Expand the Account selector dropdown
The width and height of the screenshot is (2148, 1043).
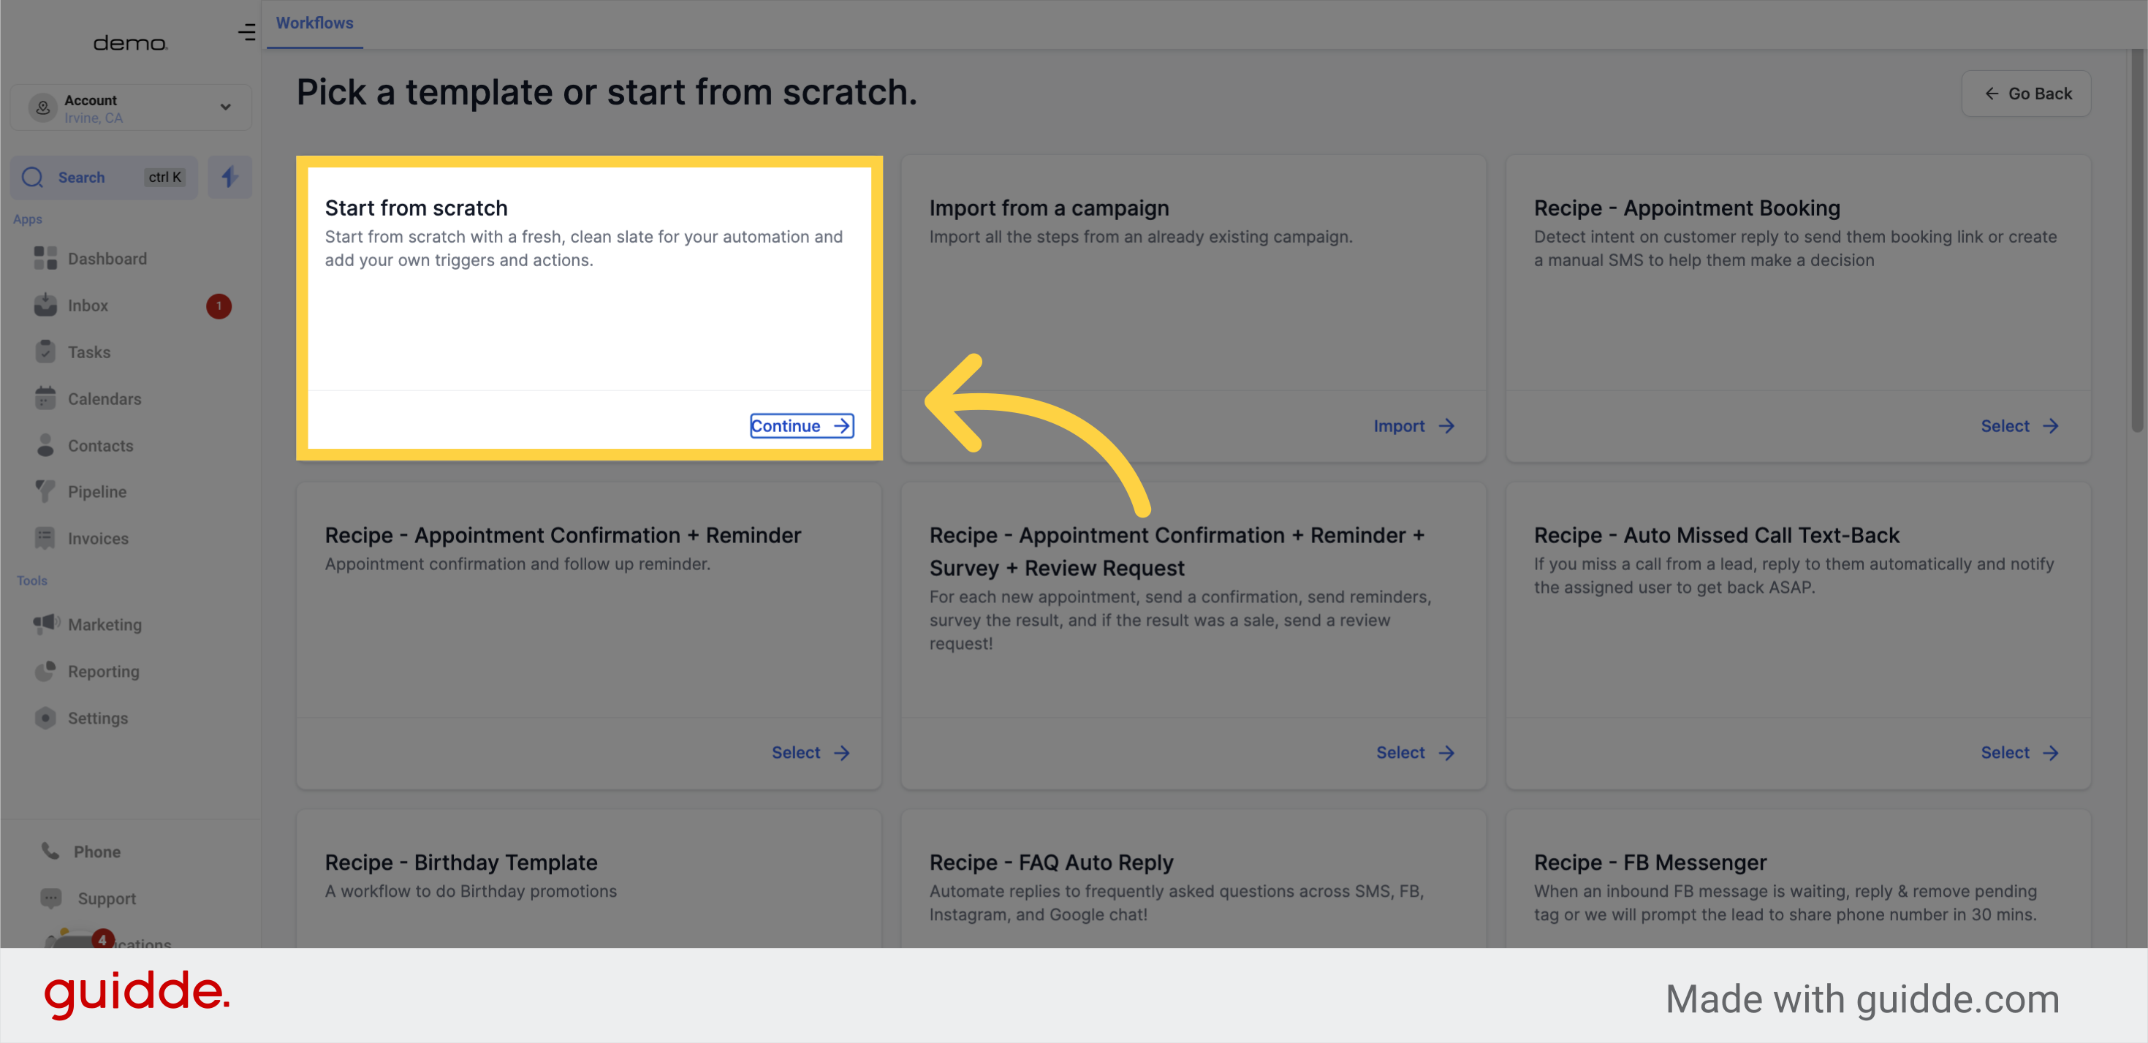224,107
